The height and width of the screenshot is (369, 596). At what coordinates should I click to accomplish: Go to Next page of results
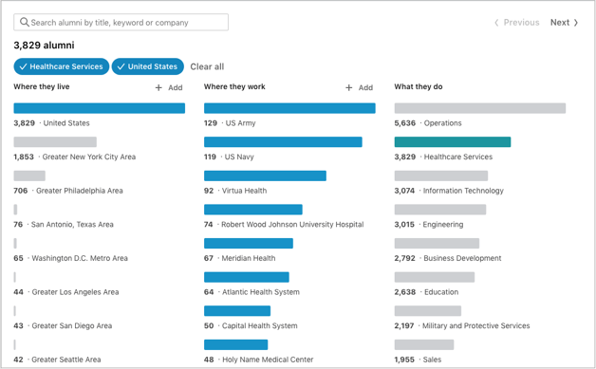pyautogui.click(x=564, y=23)
